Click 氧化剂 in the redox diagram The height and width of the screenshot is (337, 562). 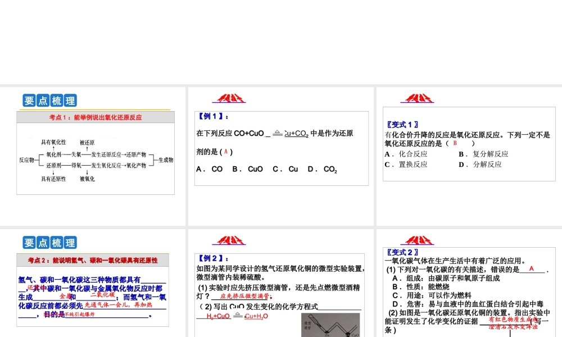54,154
